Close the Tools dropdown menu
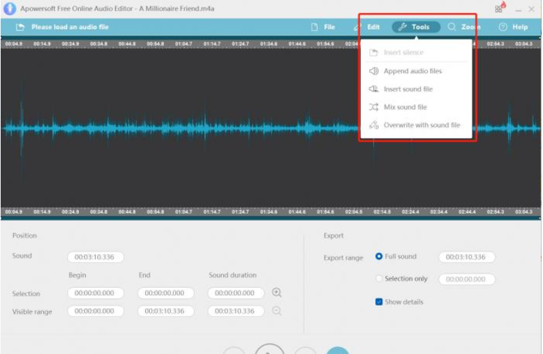Image resolution: width=543 pixels, height=354 pixels. click(416, 27)
